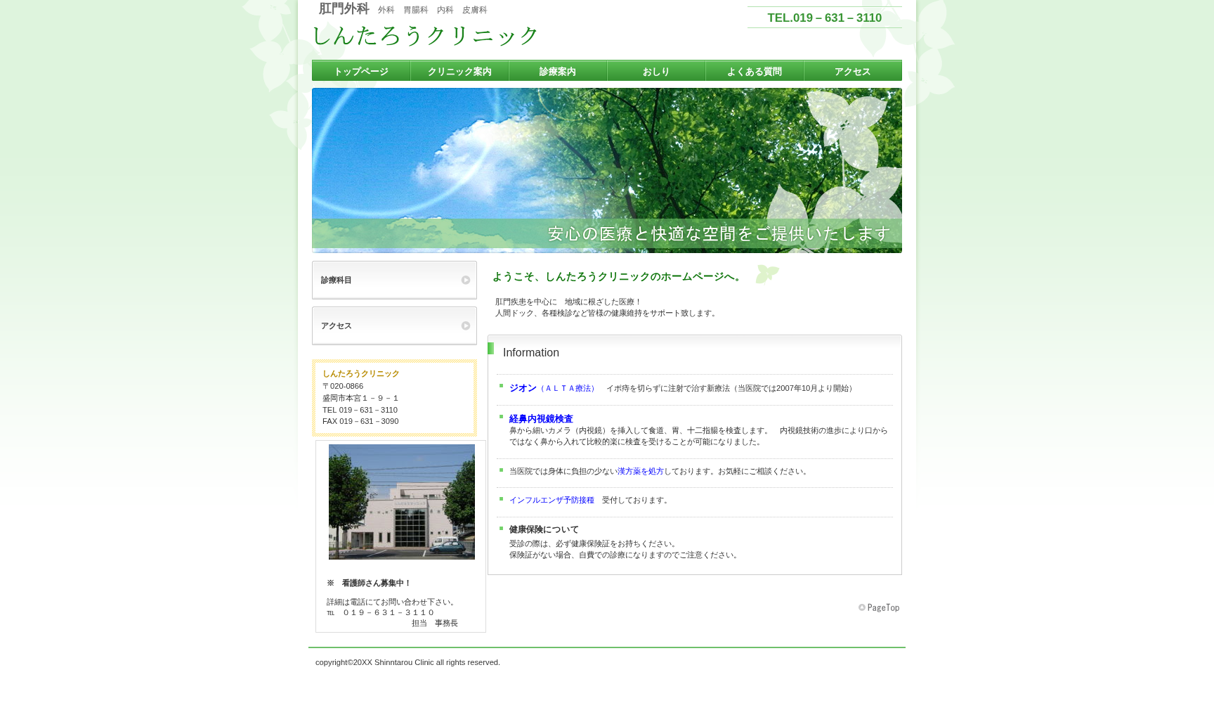
Task: Expand the 診療科目 sidebar panel
Action: point(393,280)
